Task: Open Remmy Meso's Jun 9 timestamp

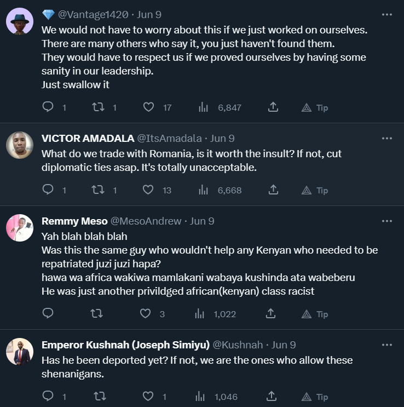Action: [202, 221]
